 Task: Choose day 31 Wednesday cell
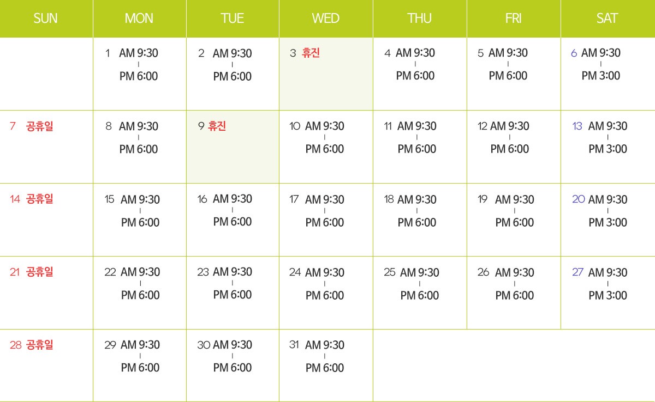(326, 366)
